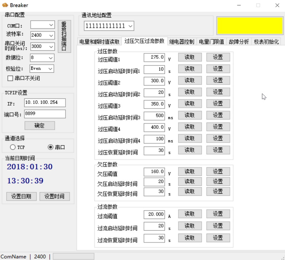Select the 串口 channel radio button
285x260 pixels.
coord(50,147)
